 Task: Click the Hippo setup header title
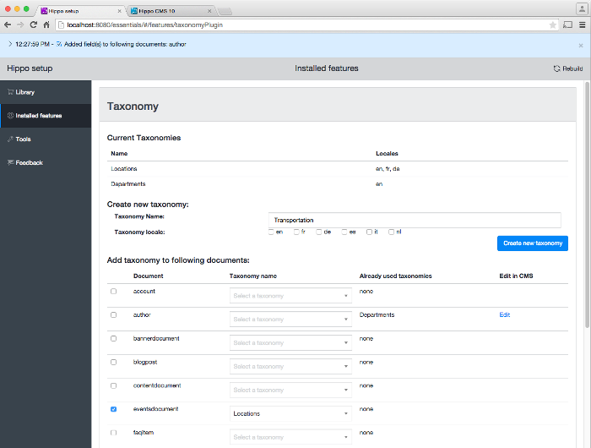[30, 68]
